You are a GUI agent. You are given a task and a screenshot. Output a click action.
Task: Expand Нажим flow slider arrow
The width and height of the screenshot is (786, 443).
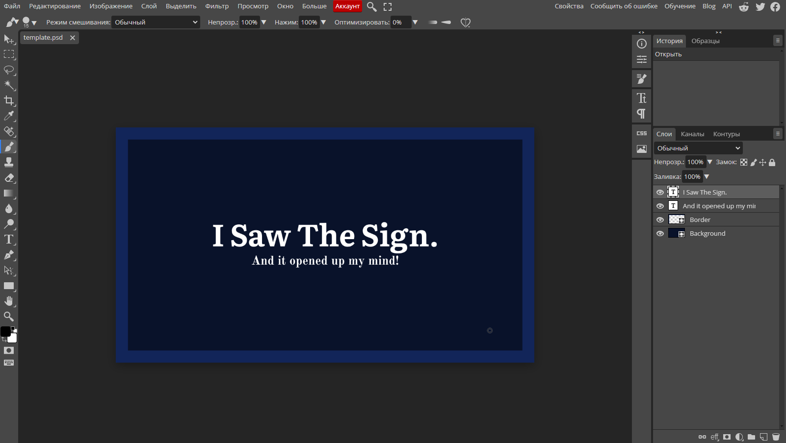pyautogui.click(x=323, y=22)
